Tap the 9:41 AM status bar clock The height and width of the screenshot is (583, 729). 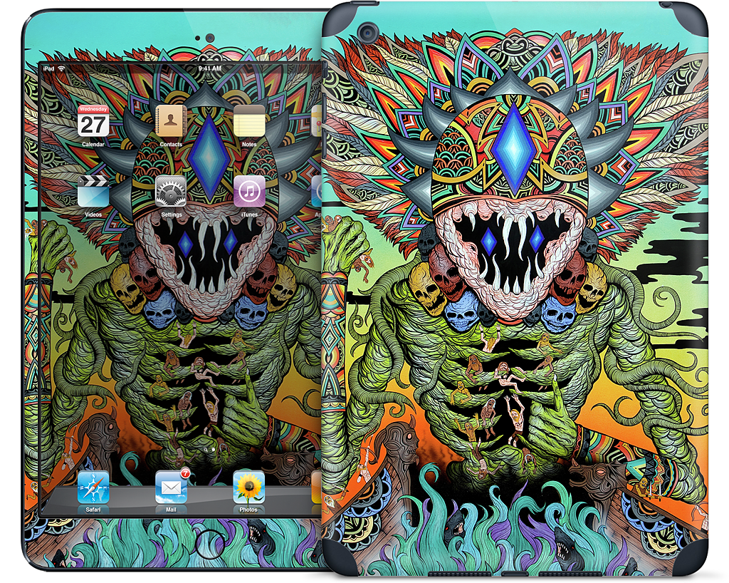pos(210,68)
